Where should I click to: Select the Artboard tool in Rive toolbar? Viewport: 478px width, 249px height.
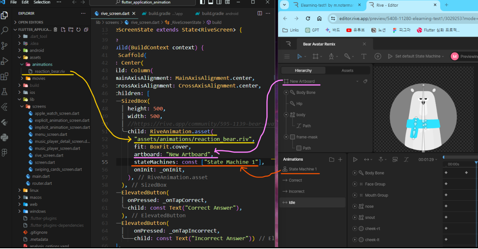coord(316,56)
